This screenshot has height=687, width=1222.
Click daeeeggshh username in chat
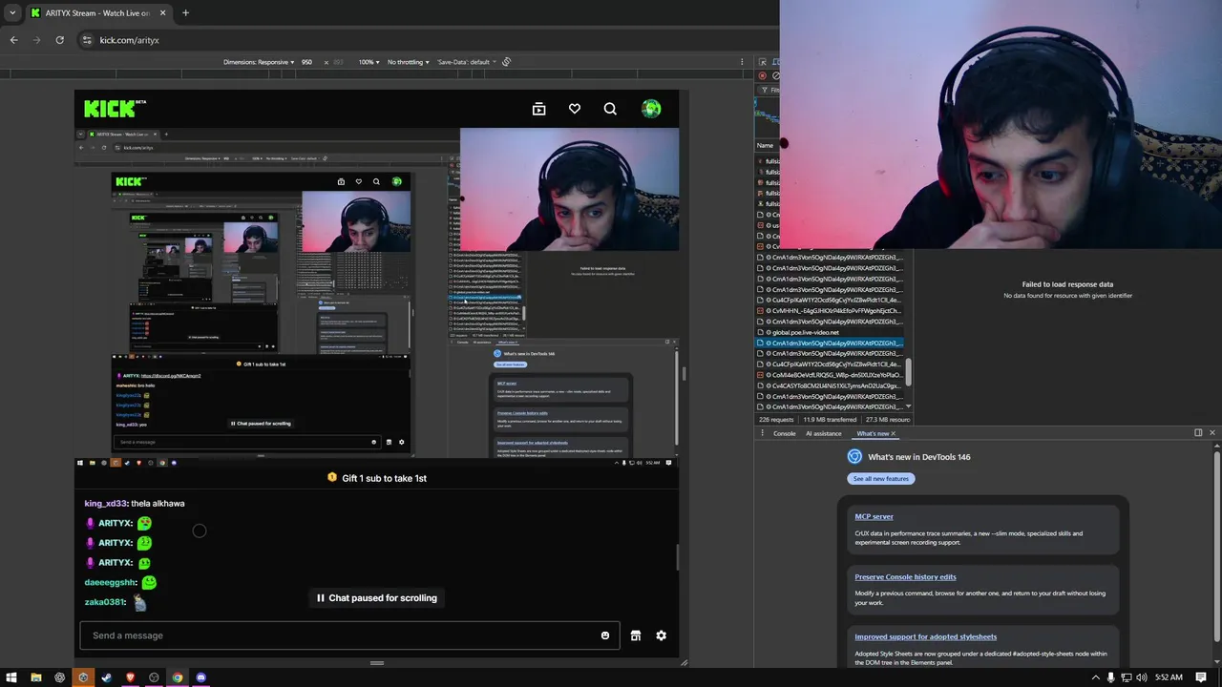(x=110, y=582)
